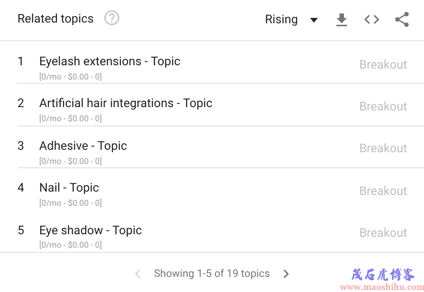
Task: Select the Nail topic entry
Action: (x=69, y=188)
